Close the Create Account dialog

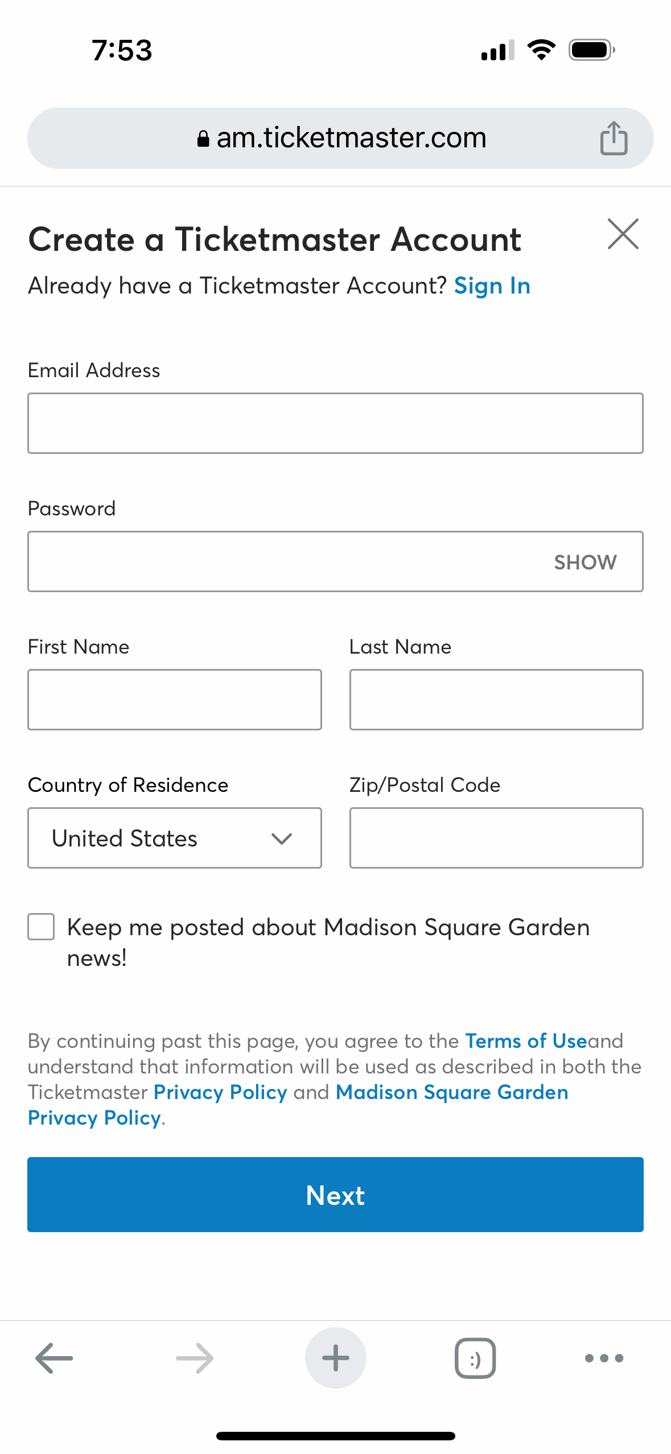tap(623, 234)
